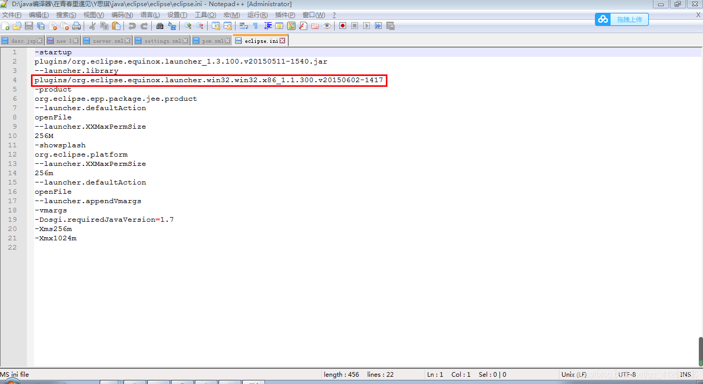703x384 pixels.
Task: Toggle synchronized vertical scrolling icon
Action: 216,26
